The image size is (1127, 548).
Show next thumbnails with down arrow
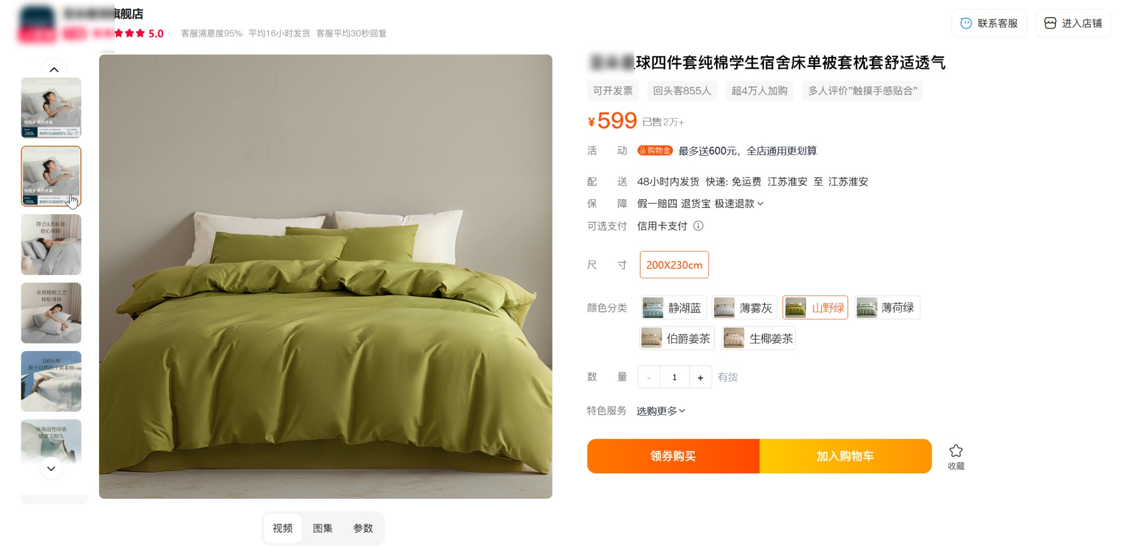[51, 468]
